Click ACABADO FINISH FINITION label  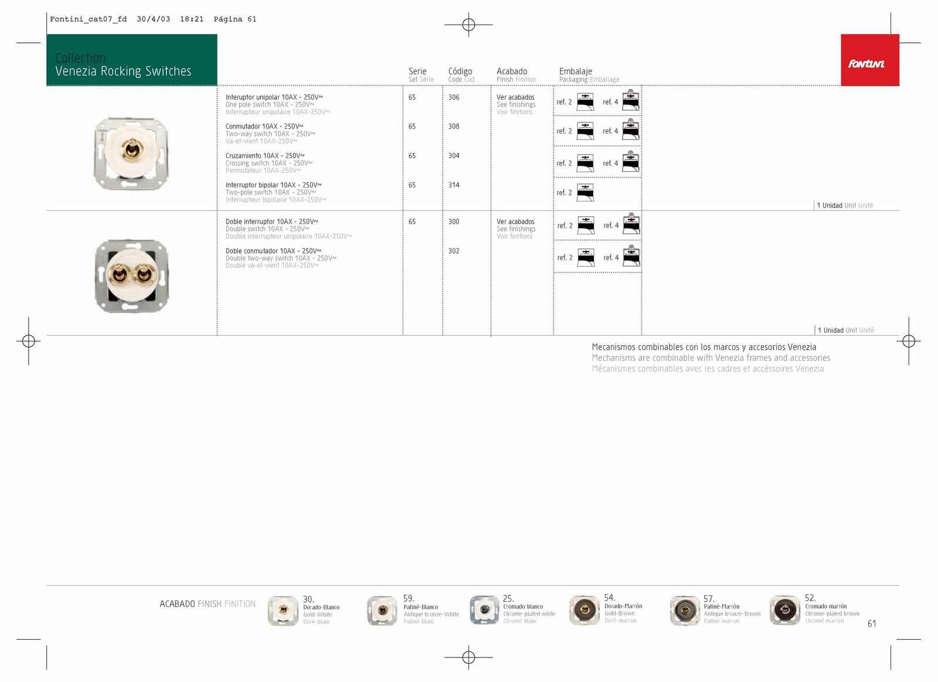click(208, 604)
